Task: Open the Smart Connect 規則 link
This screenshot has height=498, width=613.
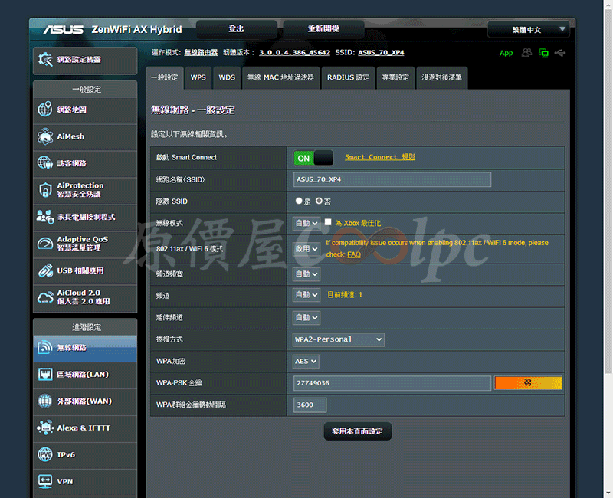Action: pos(379,157)
